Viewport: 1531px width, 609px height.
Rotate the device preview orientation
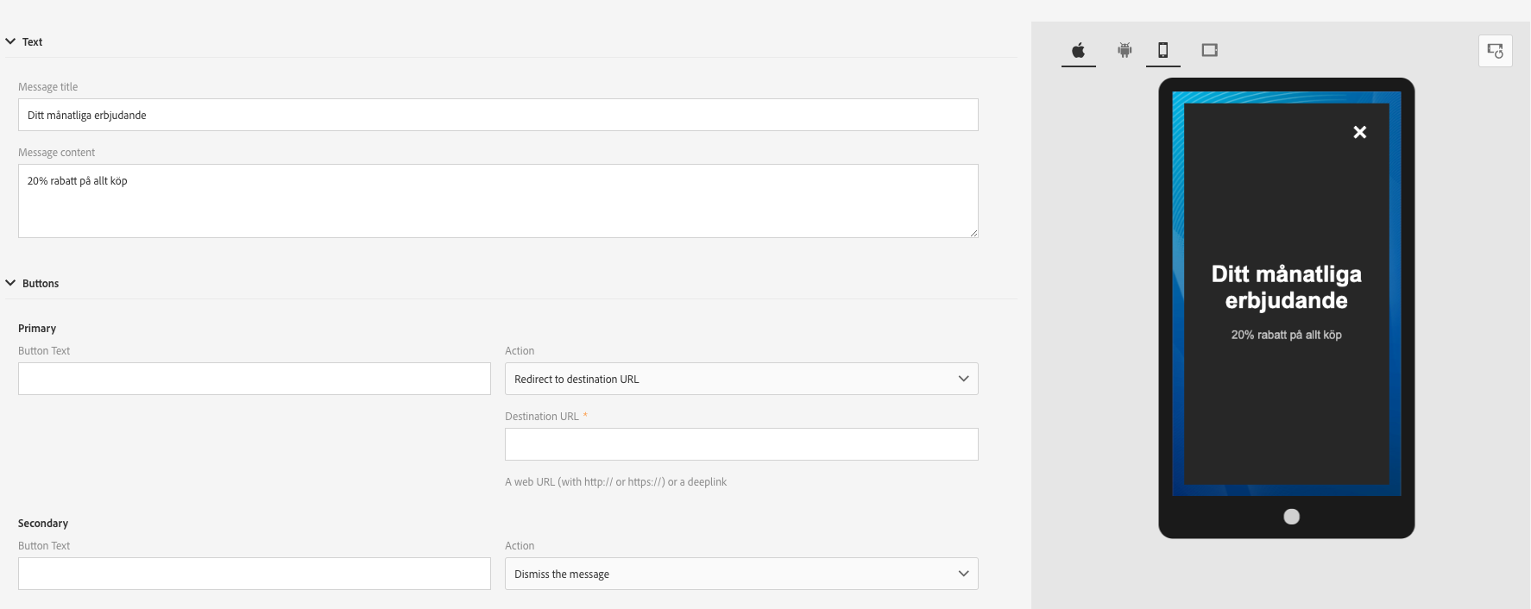click(x=1495, y=52)
